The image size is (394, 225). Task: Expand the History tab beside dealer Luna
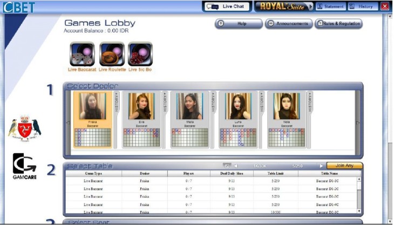tap(262, 101)
